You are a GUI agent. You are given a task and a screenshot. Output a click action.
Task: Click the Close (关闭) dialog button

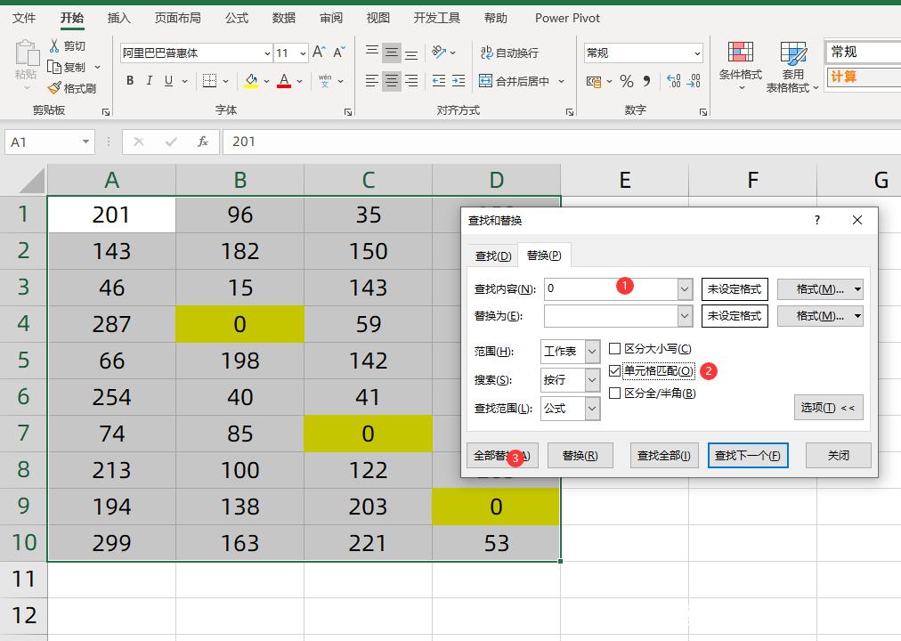point(839,456)
